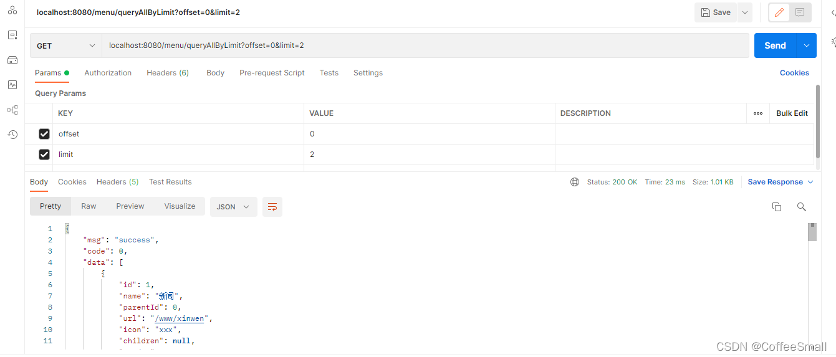Send the request
The height and width of the screenshot is (357, 836).
click(775, 45)
